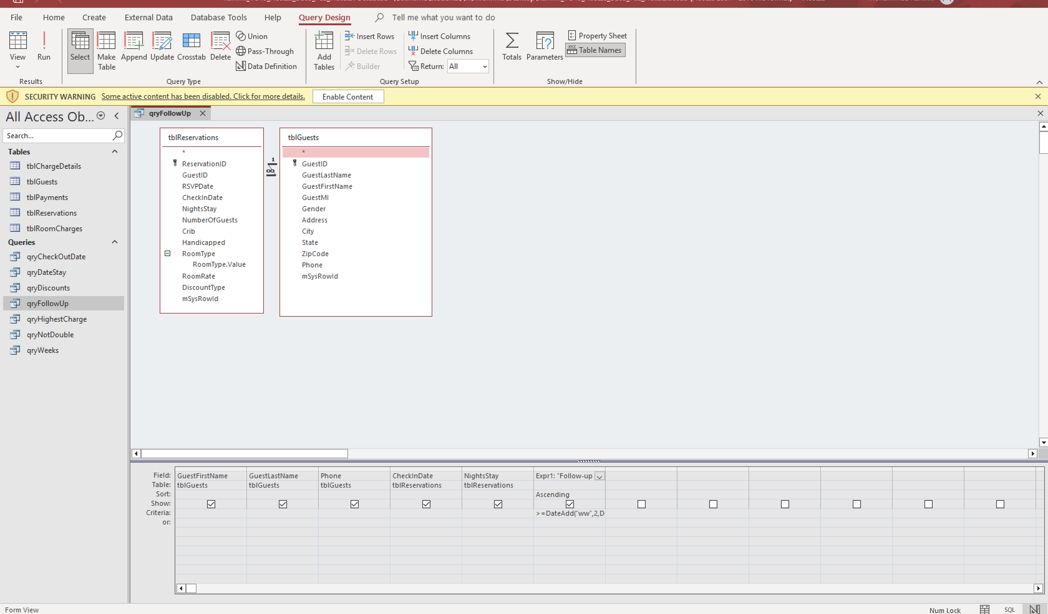
Task: Open the Return dropdown in Query Setup
Action: (484, 66)
